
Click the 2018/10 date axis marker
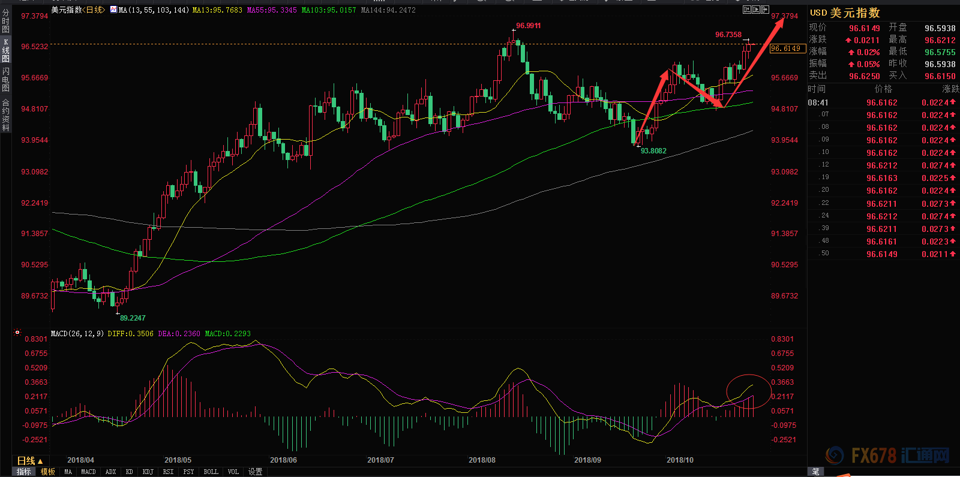680,460
